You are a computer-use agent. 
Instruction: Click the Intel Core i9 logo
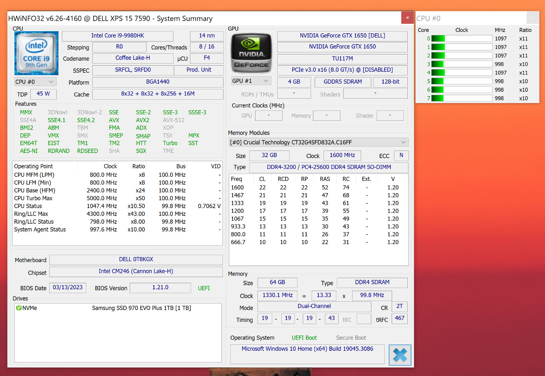(36, 53)
